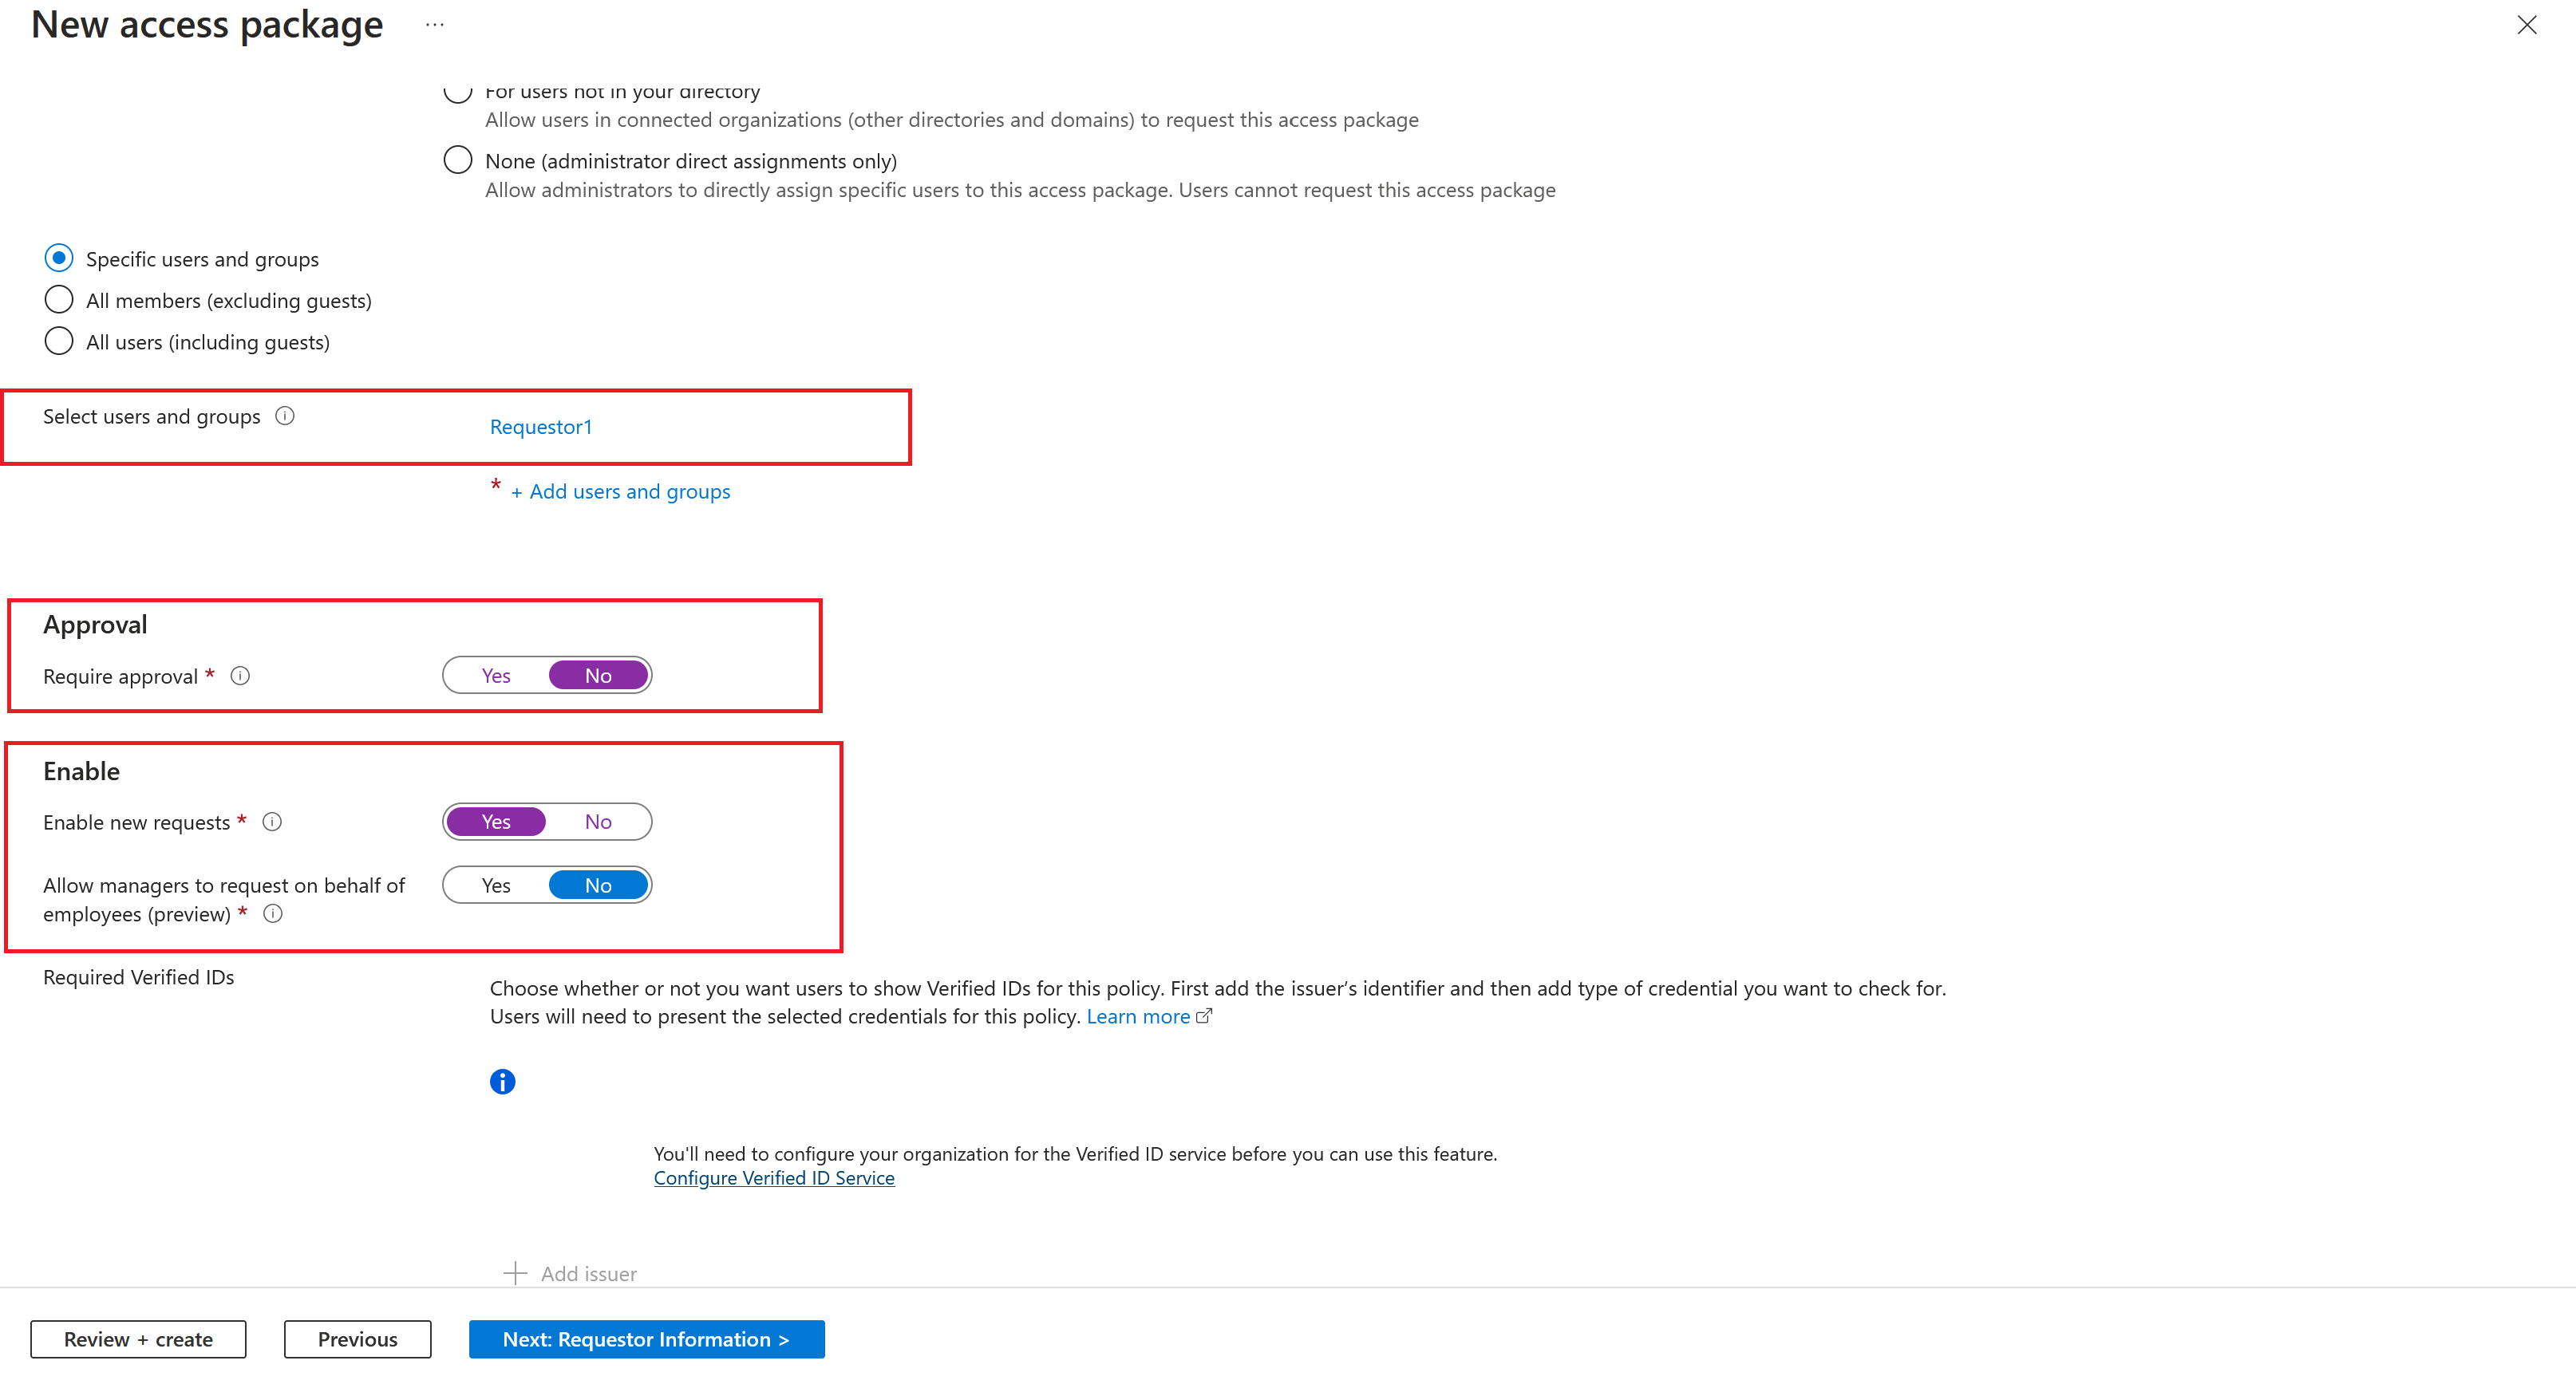Click the ellipsis menu icon at top

[x=436, y=24]
